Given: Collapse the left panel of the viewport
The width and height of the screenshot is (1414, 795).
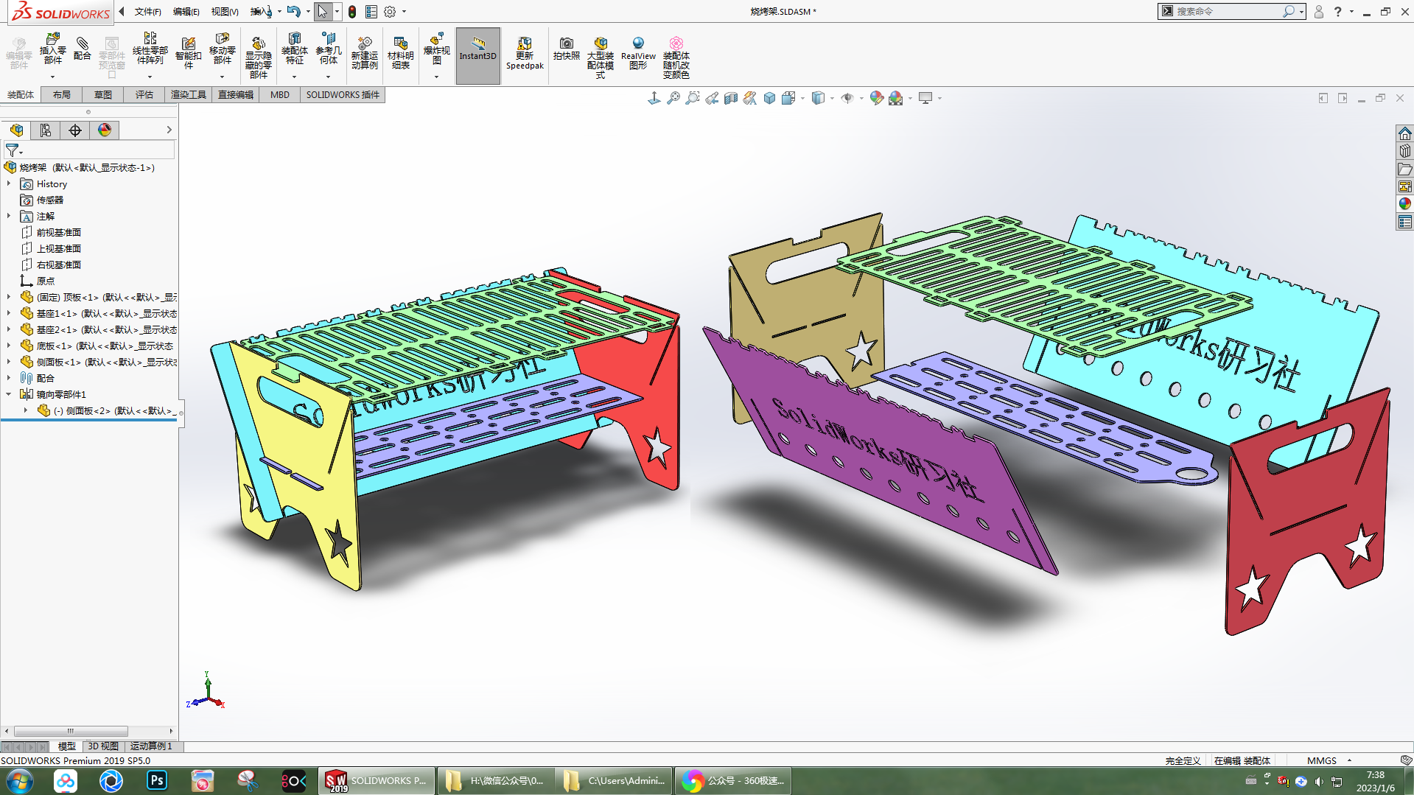Looking at the screenshot, I should click(x=1323, y=98).
